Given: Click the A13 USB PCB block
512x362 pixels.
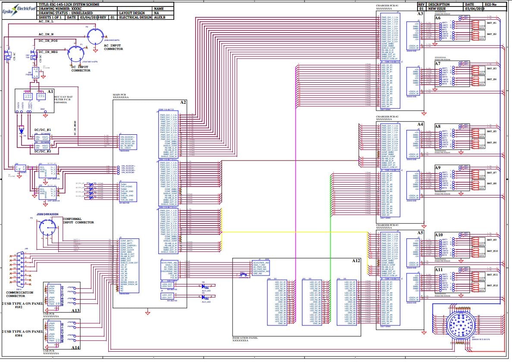Looking at the screenshot, I should point(55,298).
